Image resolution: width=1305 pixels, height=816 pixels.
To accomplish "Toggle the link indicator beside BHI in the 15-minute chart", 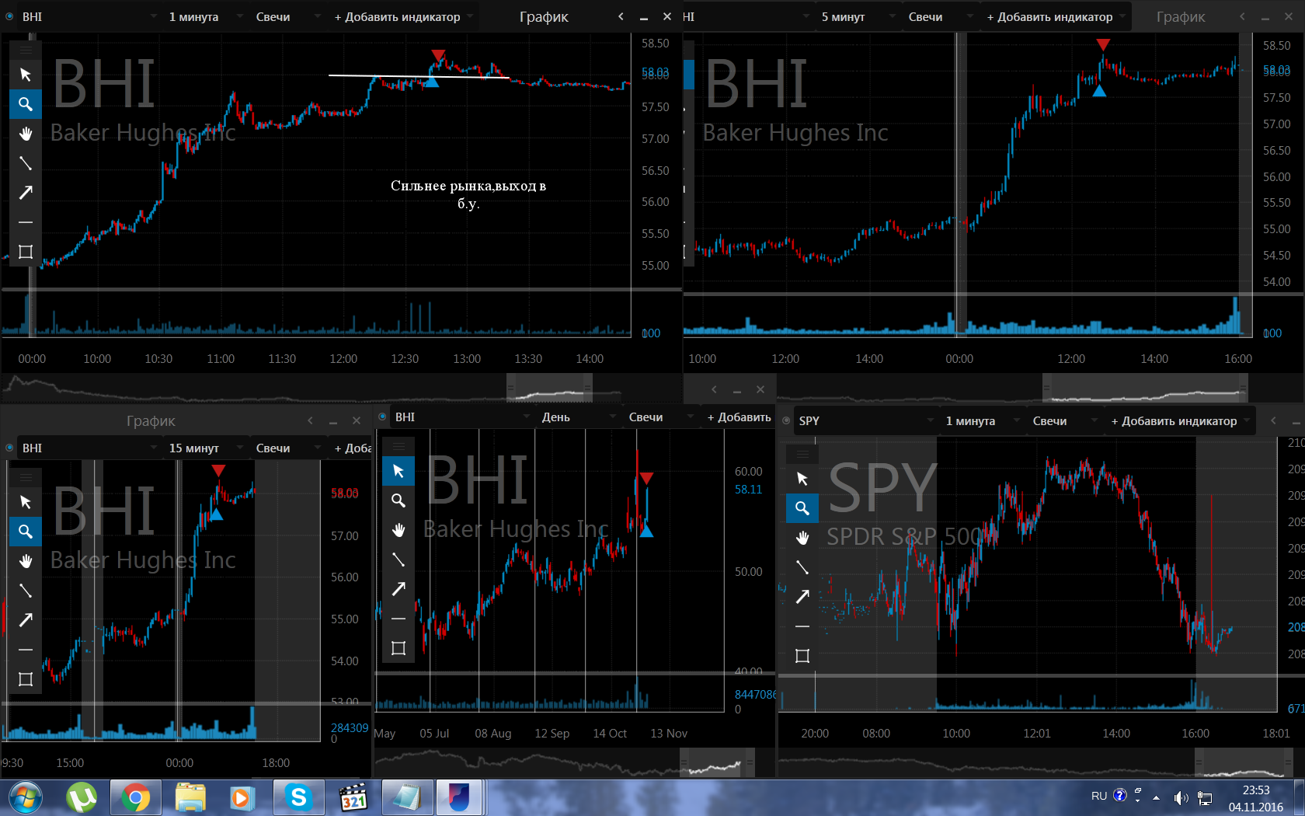I will [x=9, y=448].
